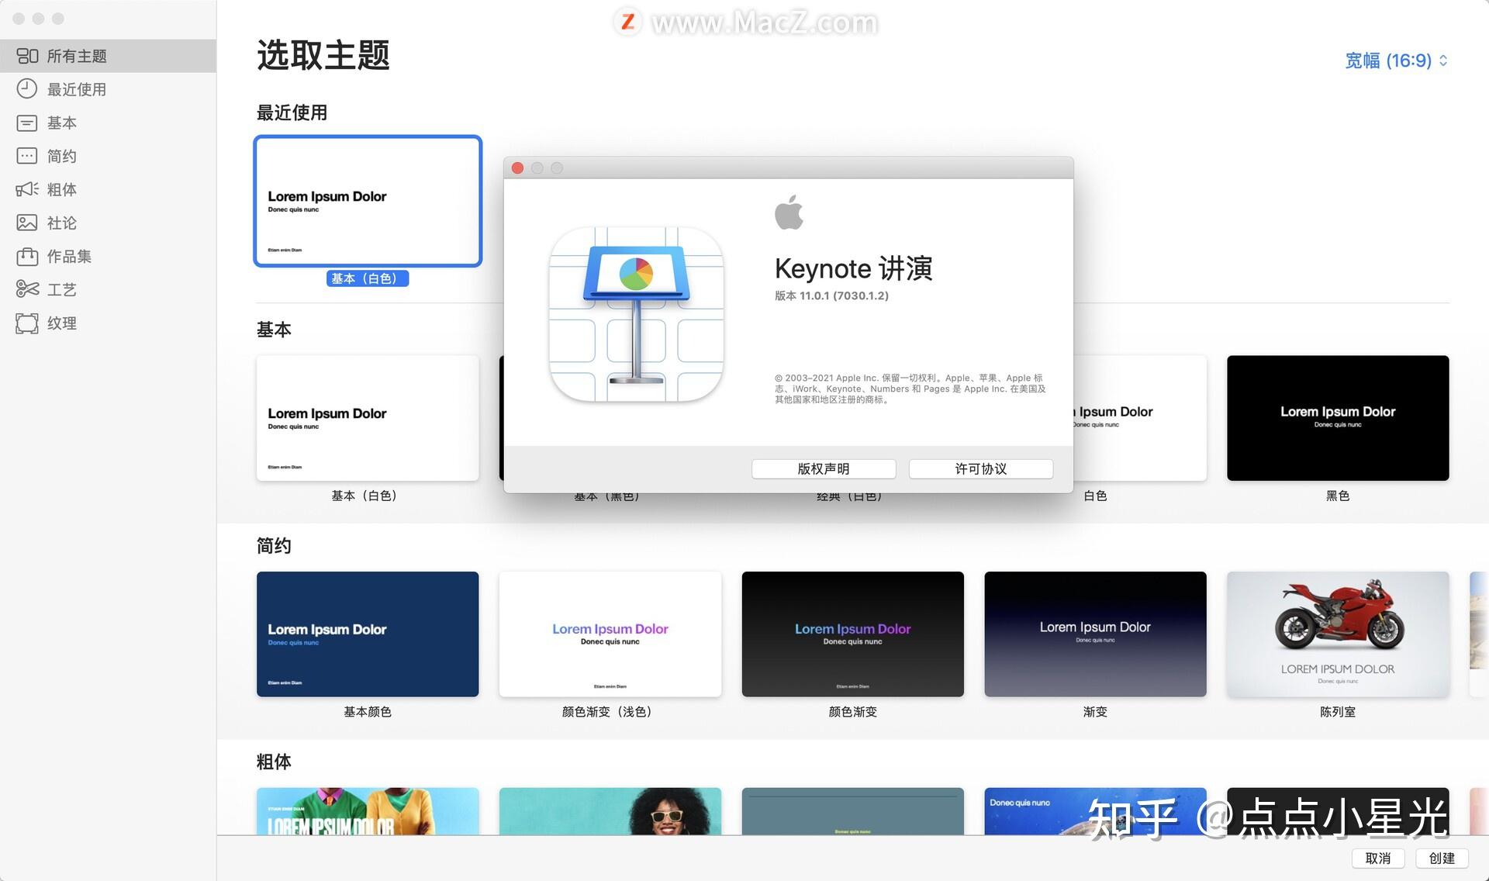The image size is (1489, 881).
Task: Click the 纹理 sidebar icon
Action: point(28,323)
